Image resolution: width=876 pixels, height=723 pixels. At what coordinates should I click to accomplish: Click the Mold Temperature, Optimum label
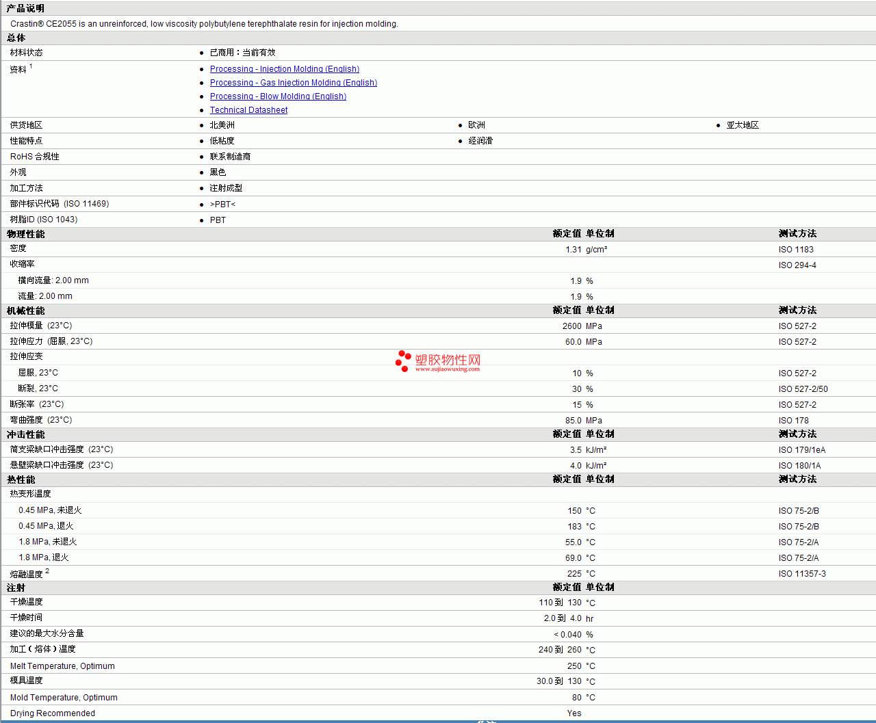click(x=64, y=698)
